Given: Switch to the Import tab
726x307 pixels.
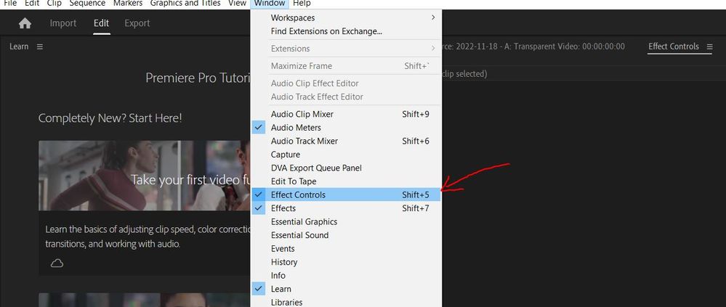Looking at the screenshot, I should click(x=63, y=23).
